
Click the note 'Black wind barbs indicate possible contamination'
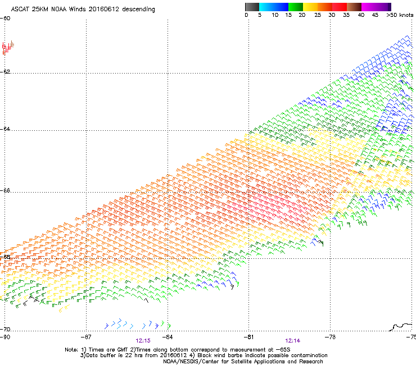263,355
